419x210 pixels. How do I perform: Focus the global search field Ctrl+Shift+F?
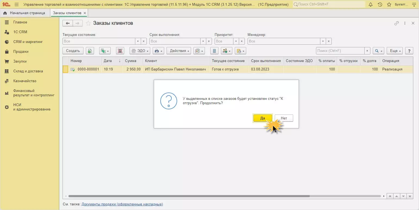tap(329, 5)
